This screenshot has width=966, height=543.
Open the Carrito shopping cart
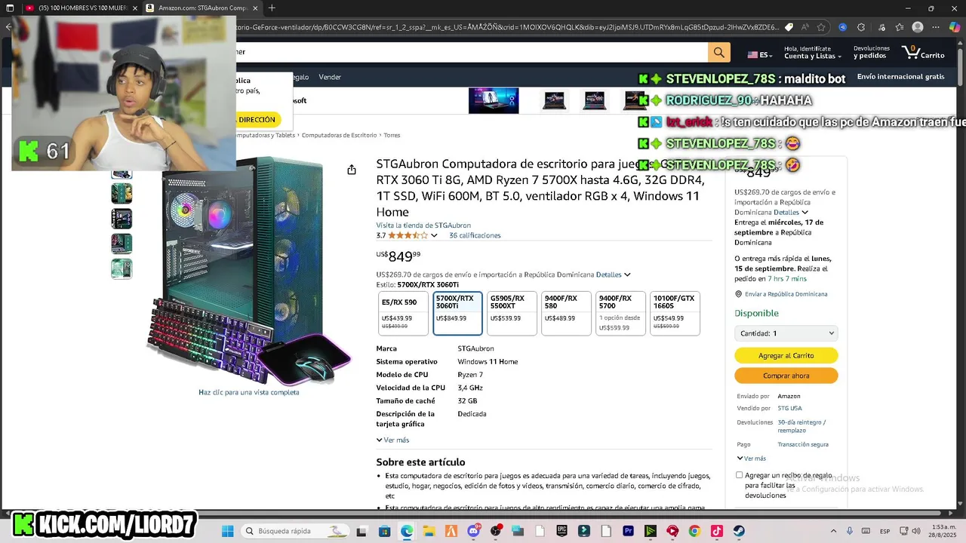tap(924, 52)
